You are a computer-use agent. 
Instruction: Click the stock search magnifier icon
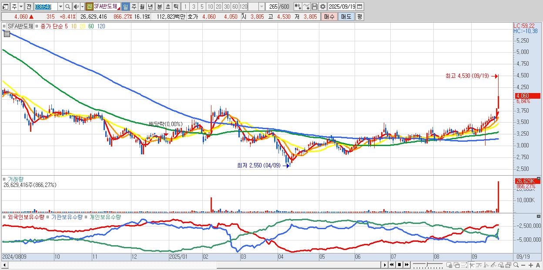67,7
